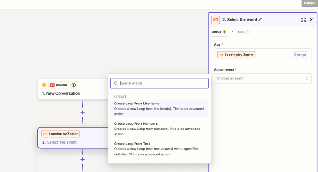Add a step with the plus below New Conversation
This screenshot has width=318, height=172.
tap(83, 112)
